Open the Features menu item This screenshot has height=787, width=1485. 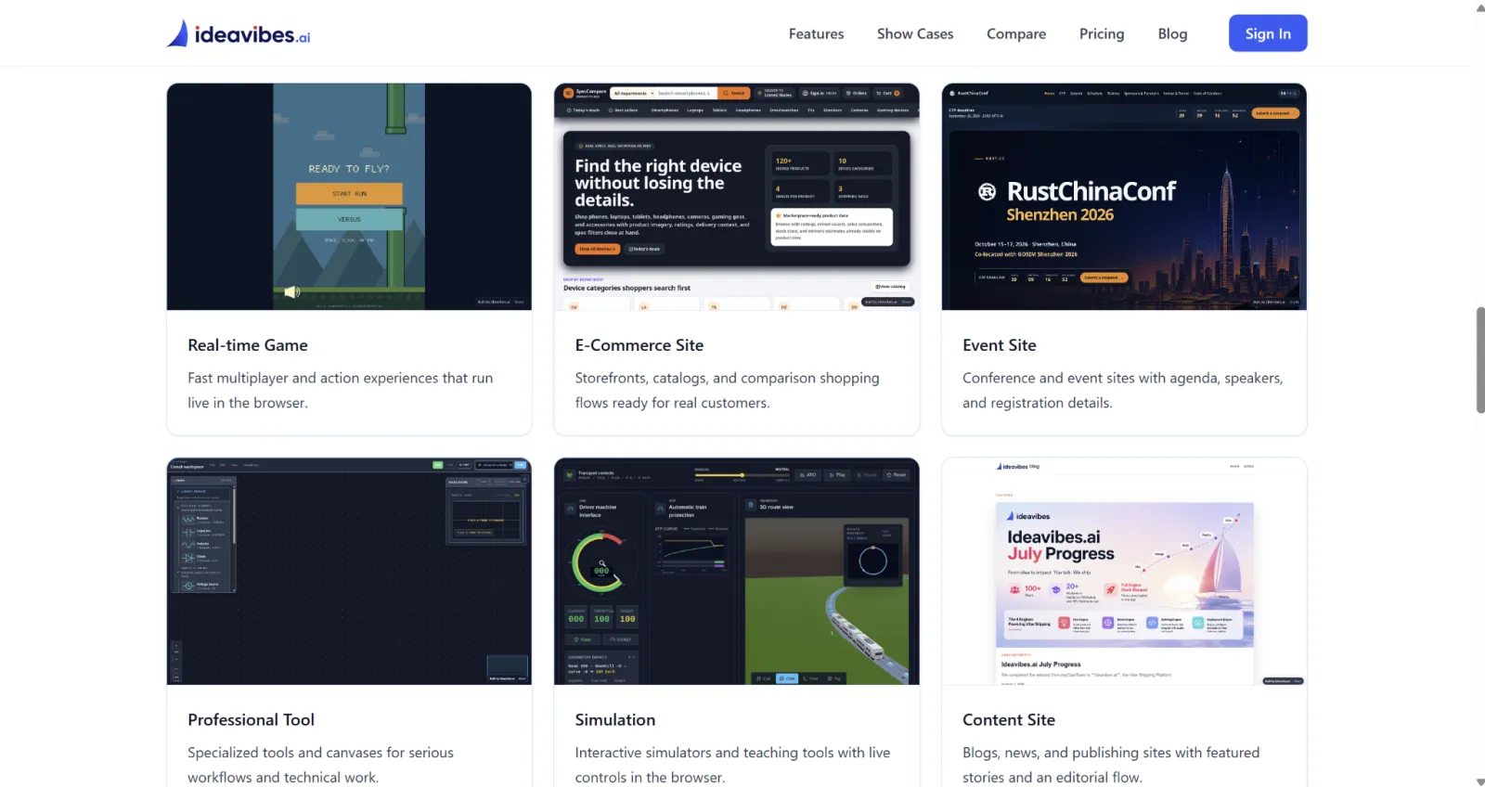point(816,34)
